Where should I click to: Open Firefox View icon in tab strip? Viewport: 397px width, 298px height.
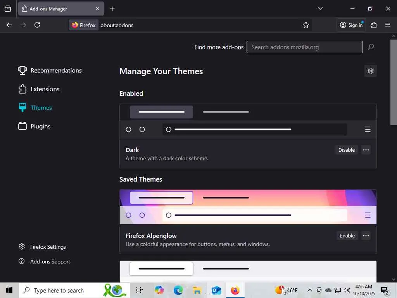pyautogui.click(x=8, y=9)
